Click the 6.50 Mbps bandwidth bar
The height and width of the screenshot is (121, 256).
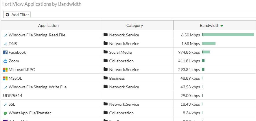[228, 35]
